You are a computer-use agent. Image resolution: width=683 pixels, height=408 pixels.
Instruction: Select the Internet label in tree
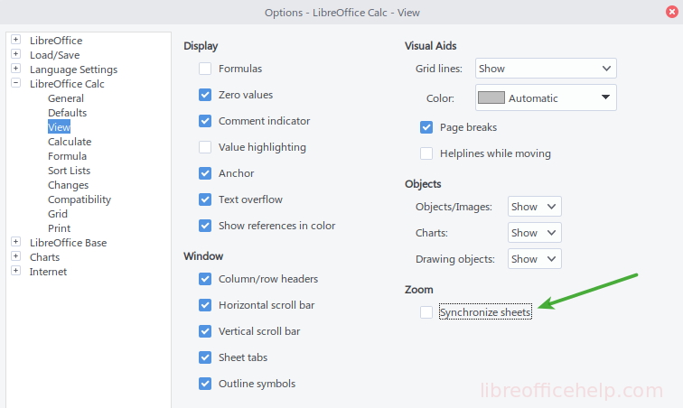coord(49,272)
